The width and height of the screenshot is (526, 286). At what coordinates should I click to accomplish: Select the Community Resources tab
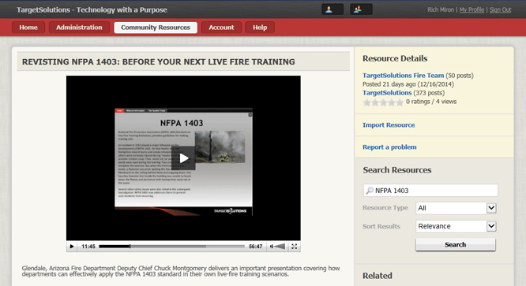coord(156,28)
